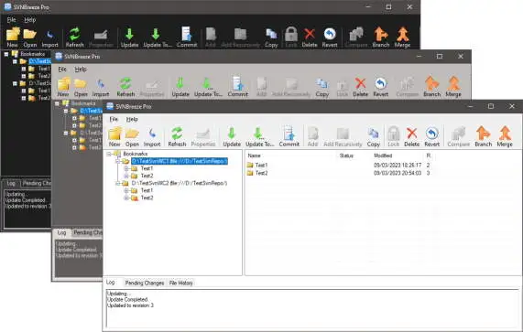Expand Test2 under TestSvnWC1 in front window

[x=126, y=176]
